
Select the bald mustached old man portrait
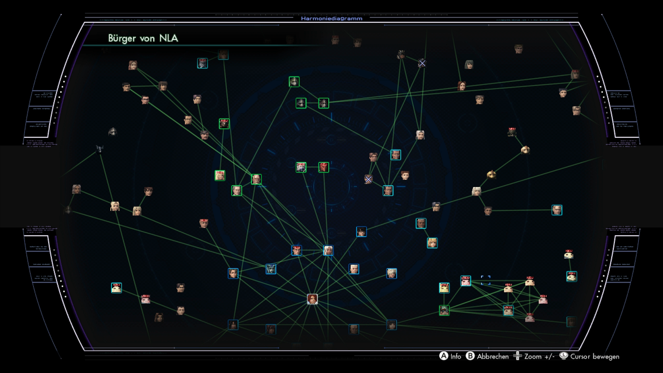coord(256,179)
